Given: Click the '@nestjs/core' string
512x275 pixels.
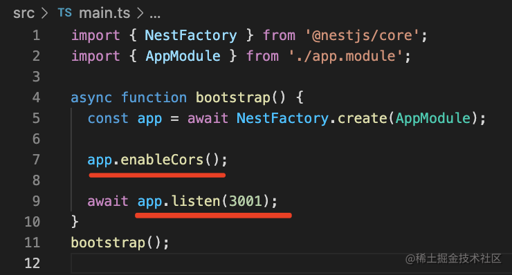Looking at the screenshot, I should pyautogui.click(x=362, y=35).
